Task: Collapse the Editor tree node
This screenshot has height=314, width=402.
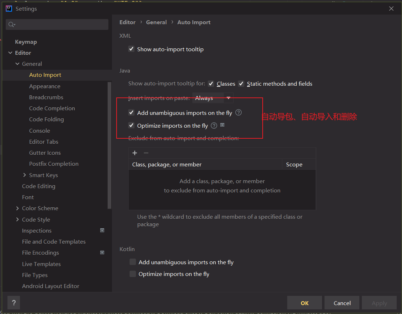Action: 10,53
